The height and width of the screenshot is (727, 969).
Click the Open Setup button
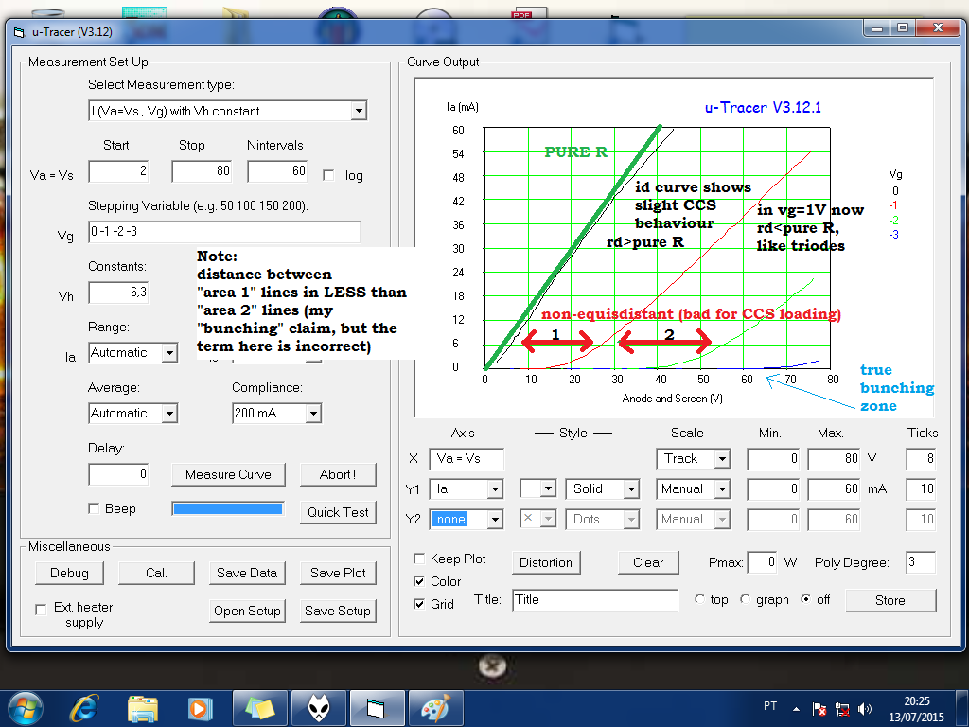point(247,611)
